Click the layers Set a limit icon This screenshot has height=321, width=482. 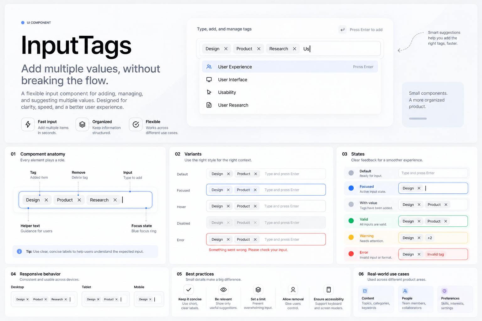[258, 290]
